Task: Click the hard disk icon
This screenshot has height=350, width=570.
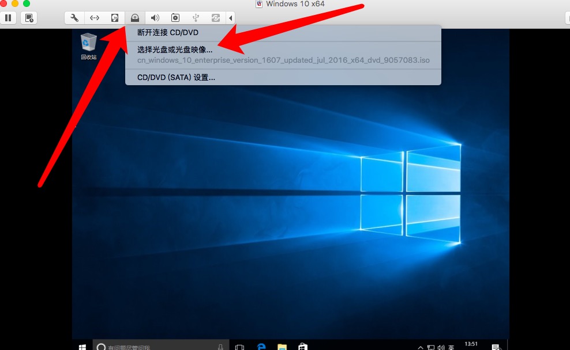Action: [115, 18]
